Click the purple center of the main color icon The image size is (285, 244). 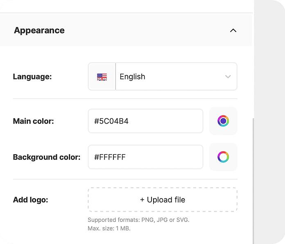click(x=223, y=121)
